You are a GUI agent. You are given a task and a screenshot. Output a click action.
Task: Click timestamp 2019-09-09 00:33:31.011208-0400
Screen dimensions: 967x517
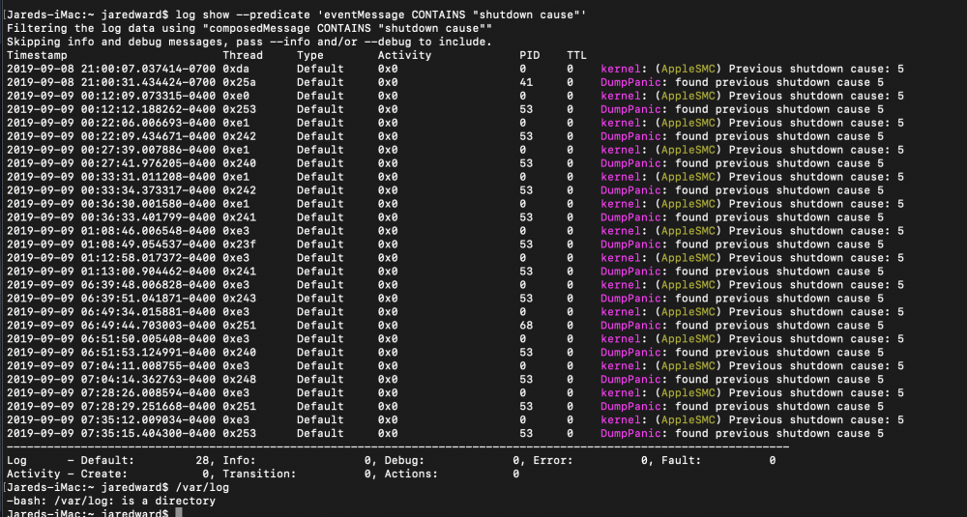click(111, 177)
